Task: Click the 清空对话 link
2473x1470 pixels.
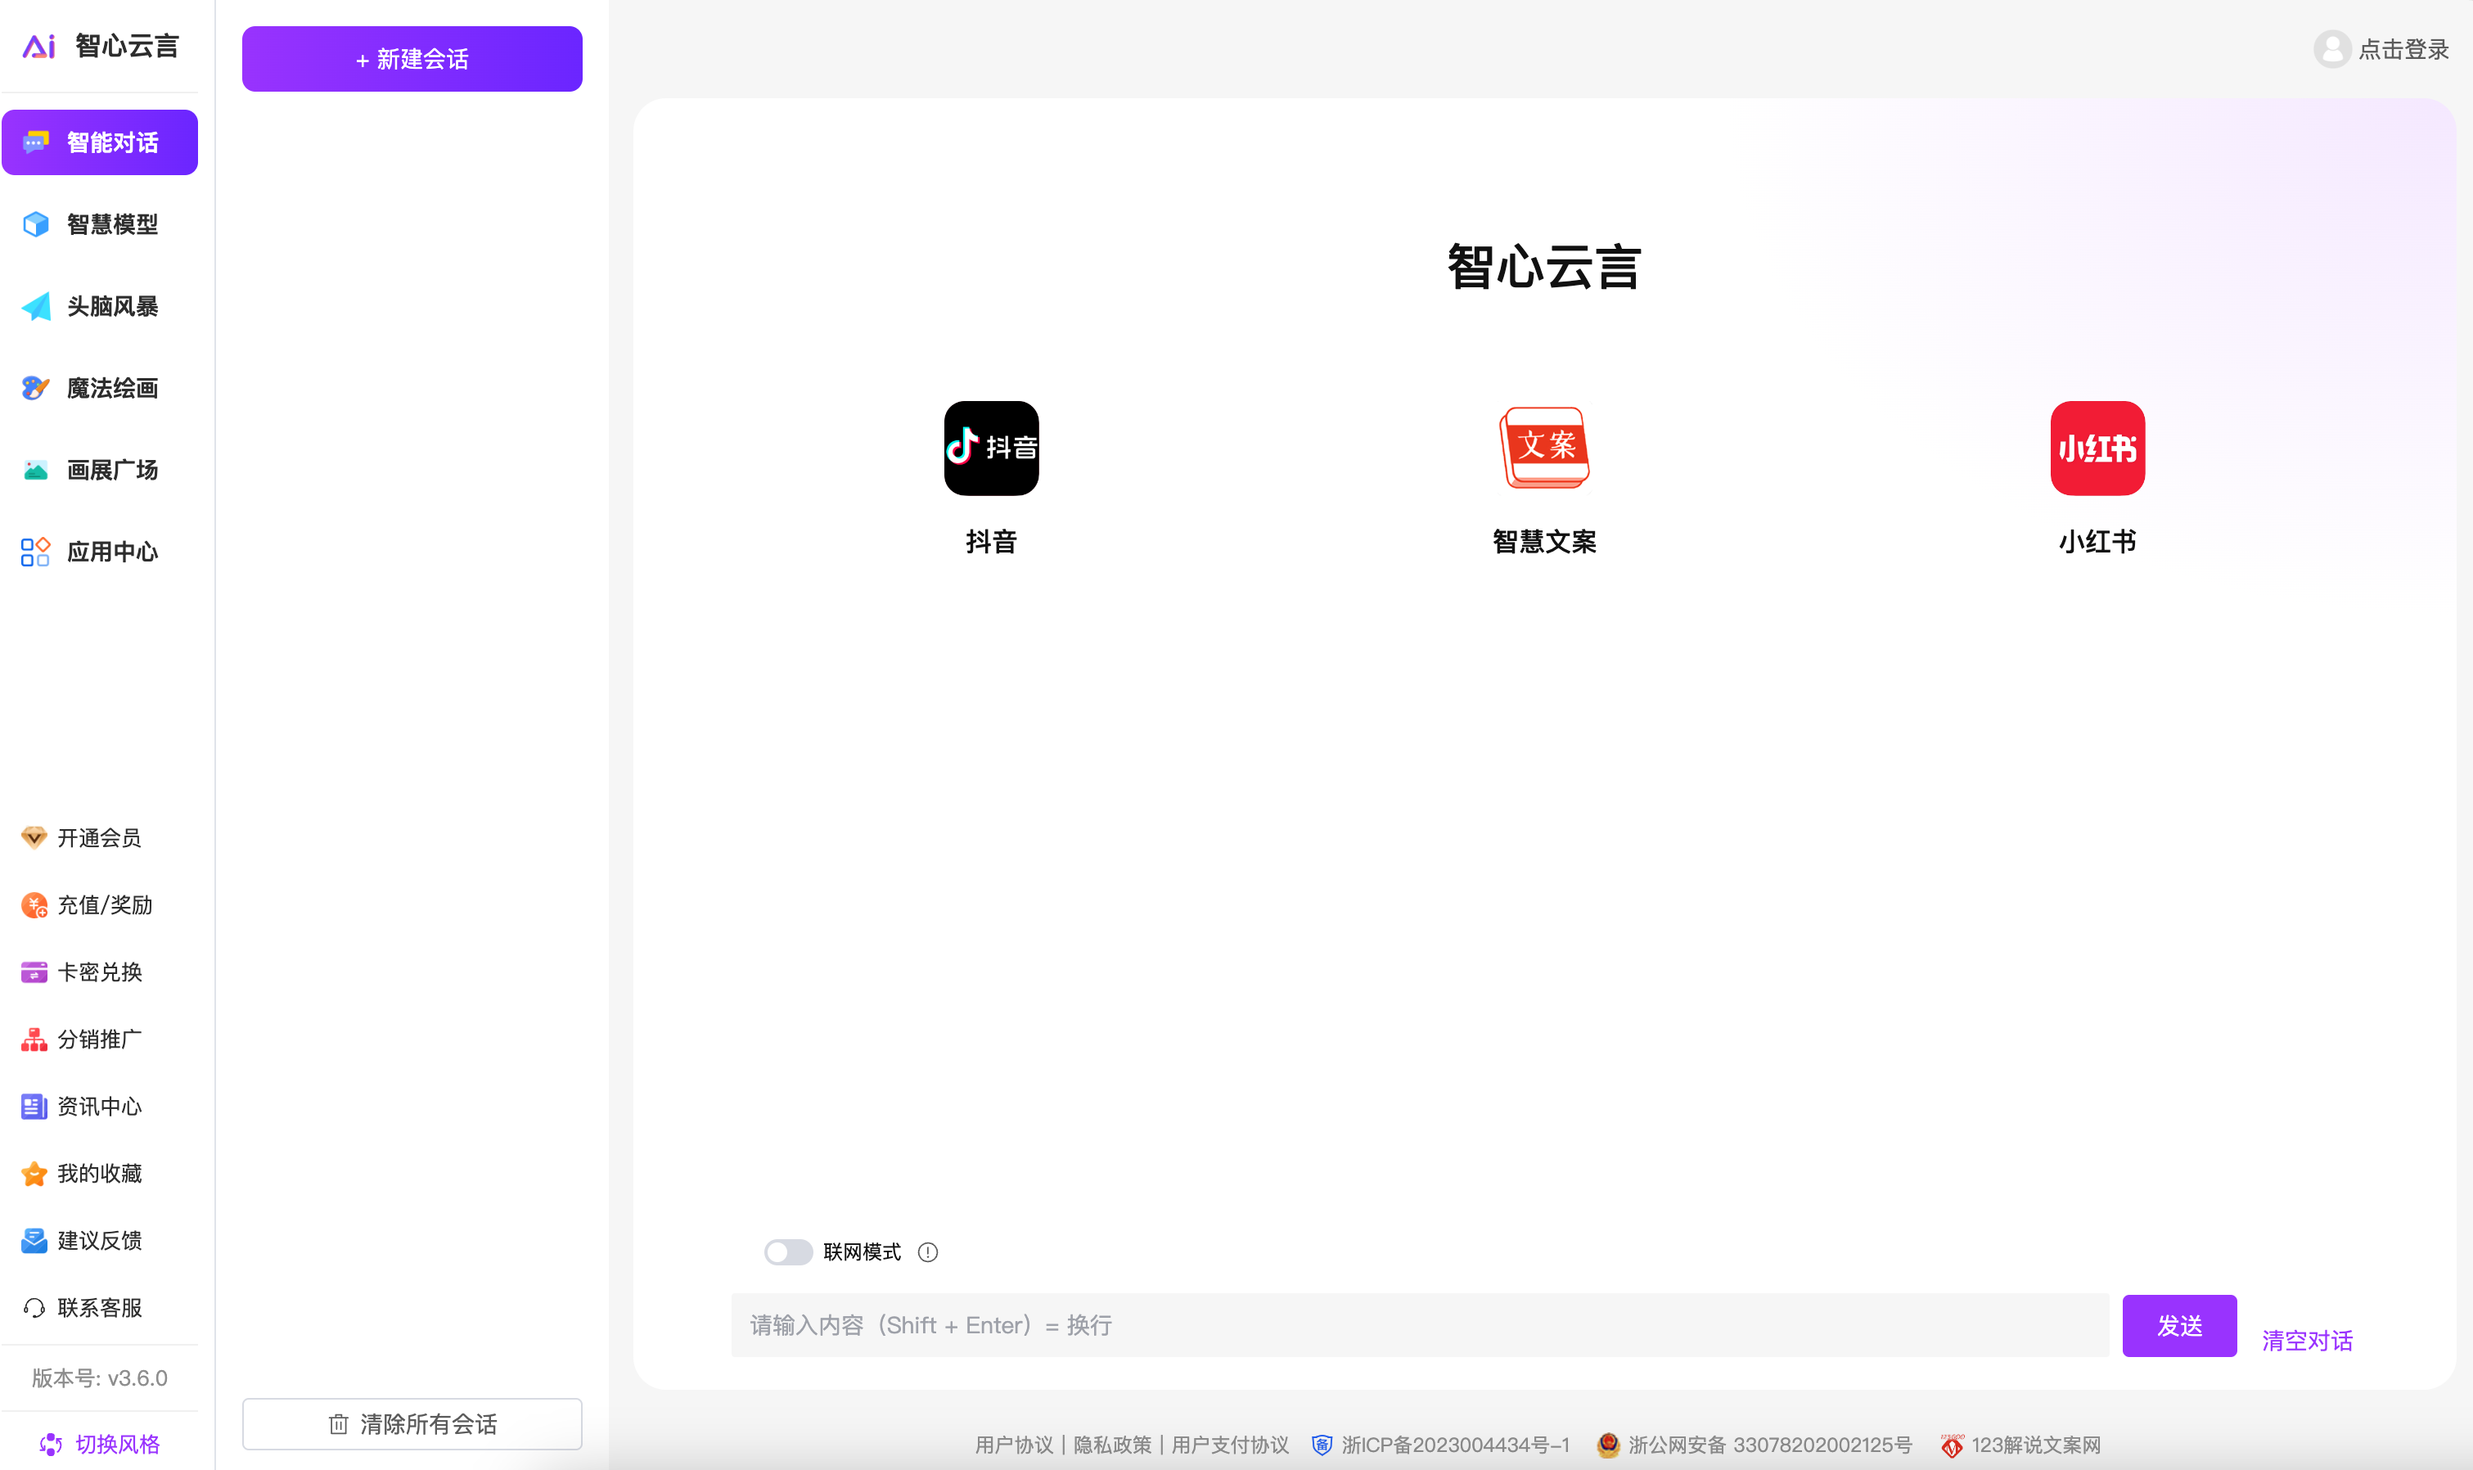Action: 2307,1340
